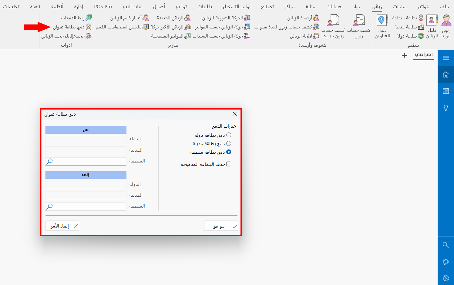
Task: Confirm the merge with موافق button
Action: (221, 225)
